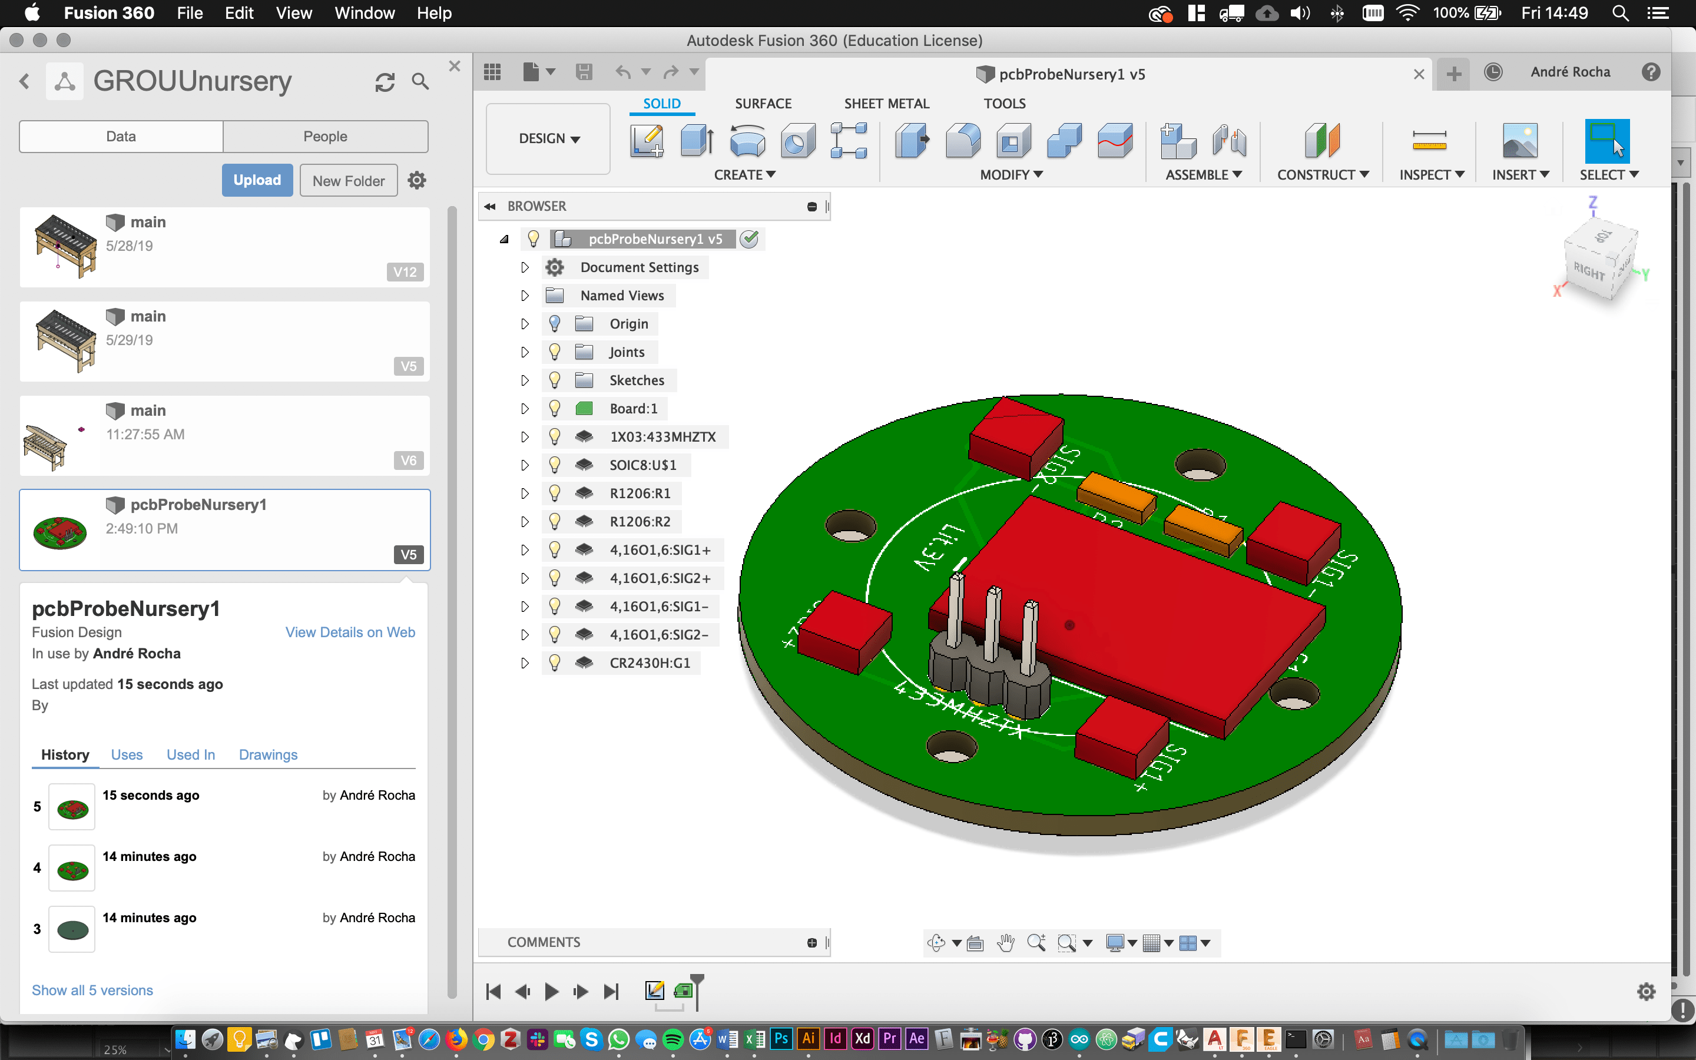Open the Drawings tab link
The width and height of the screenshot is (1696, 1060).
coord(268,754)
